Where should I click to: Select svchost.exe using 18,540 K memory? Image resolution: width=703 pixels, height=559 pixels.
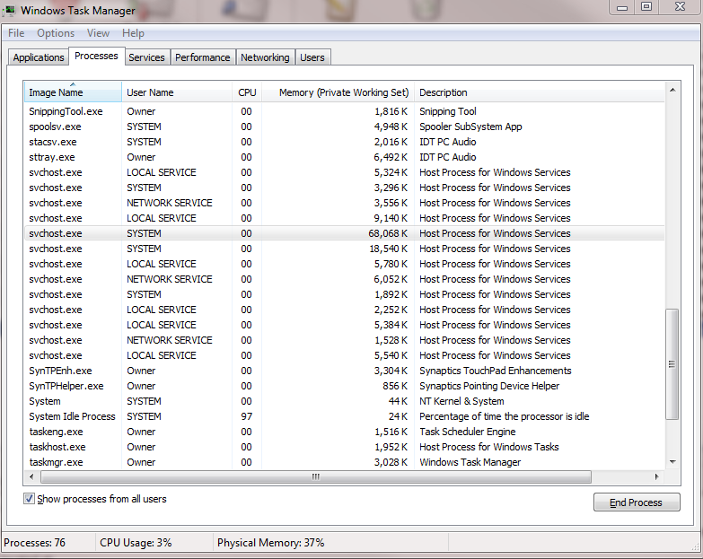(x=345, y=249)
